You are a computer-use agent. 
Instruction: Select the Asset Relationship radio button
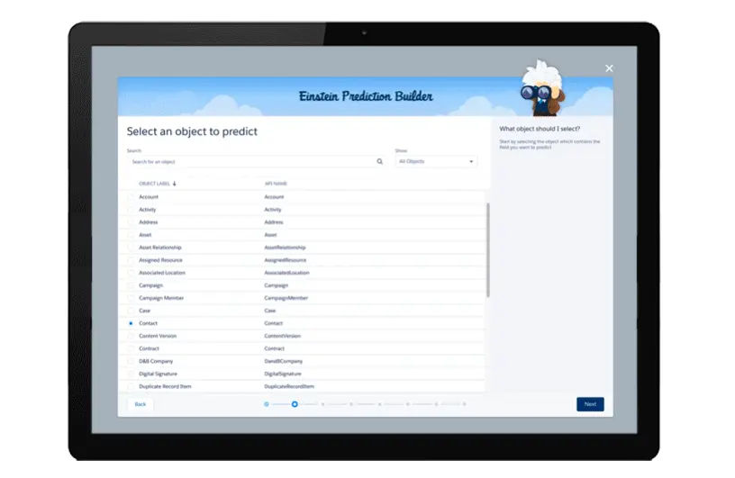[131, 248]
